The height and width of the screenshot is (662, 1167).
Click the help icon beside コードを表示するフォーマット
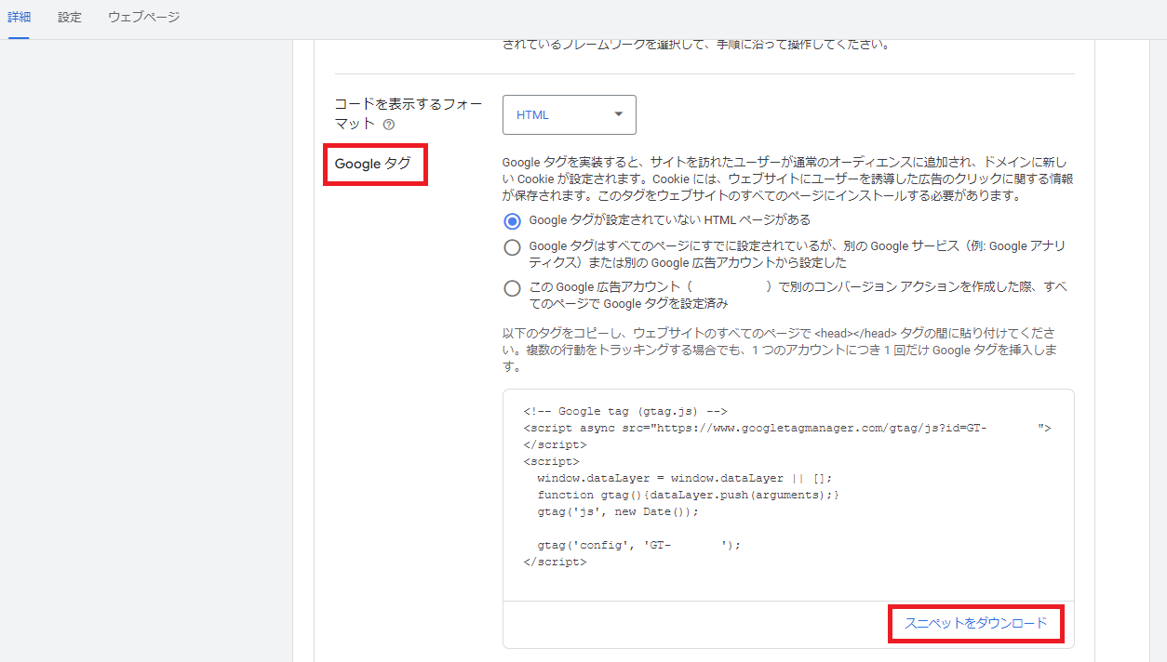click(x=388, y=124)
